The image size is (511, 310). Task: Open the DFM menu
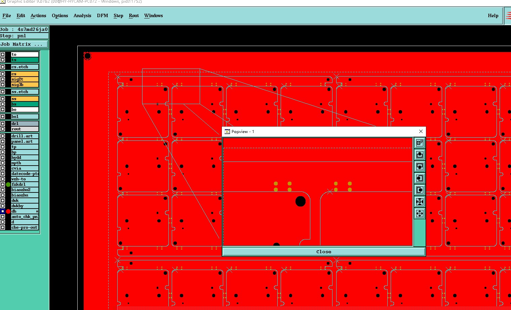[103, 15]
